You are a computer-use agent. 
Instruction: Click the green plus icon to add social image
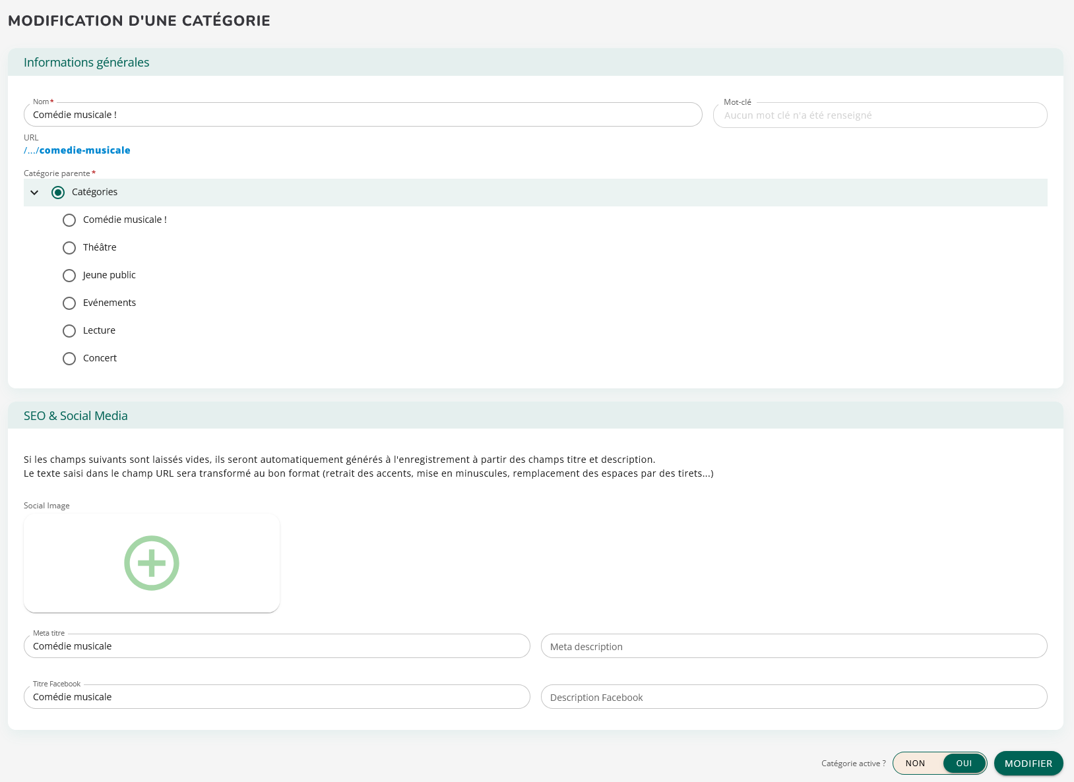click(152, 563)
